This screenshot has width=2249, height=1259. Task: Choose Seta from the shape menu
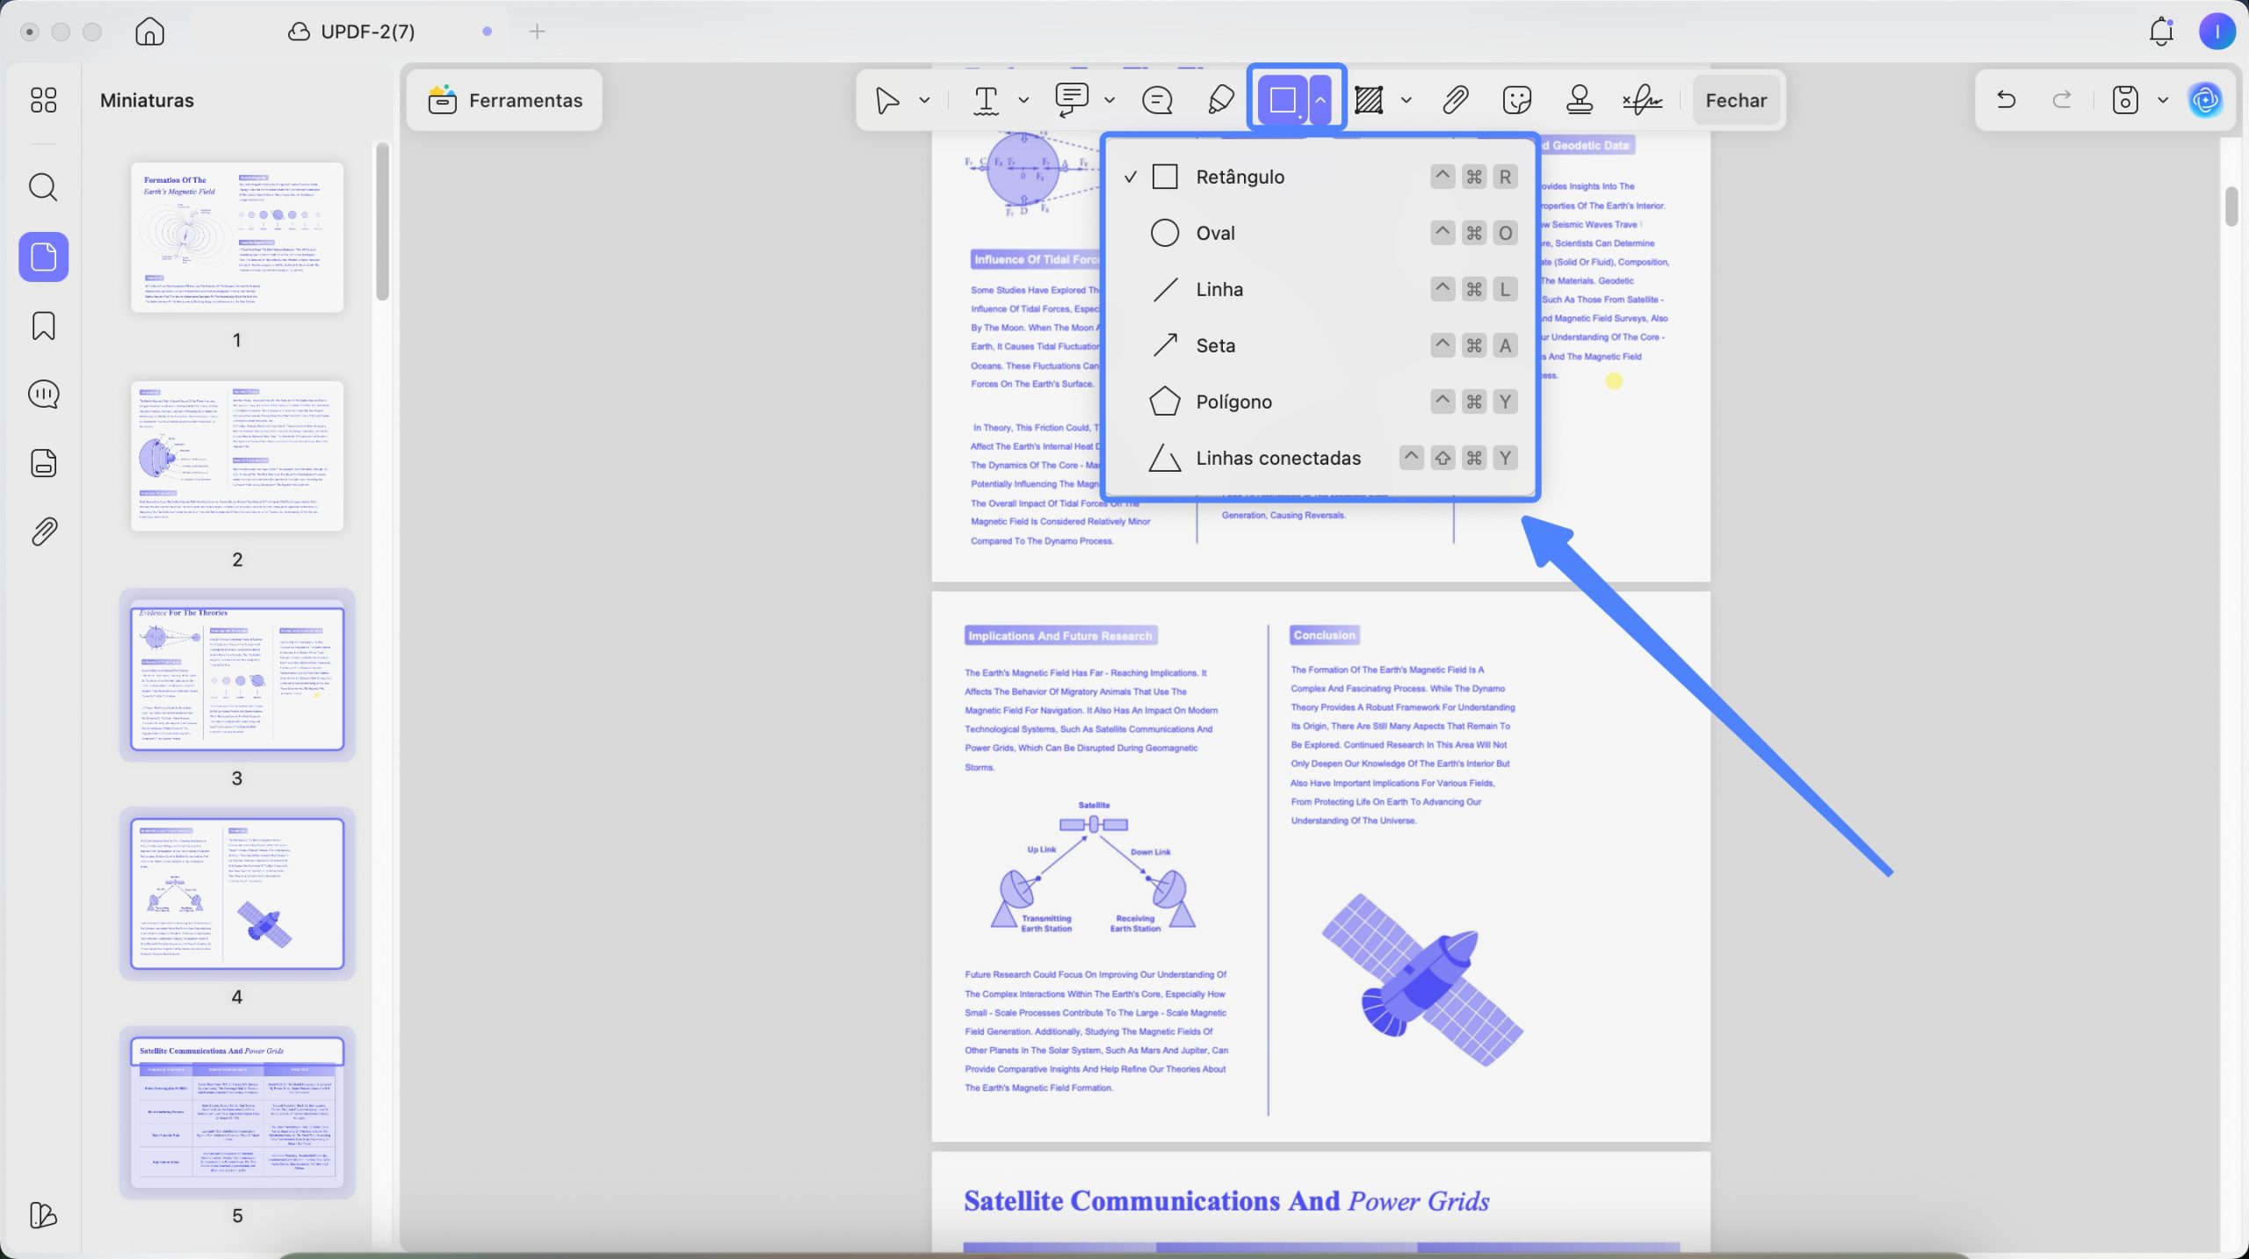pos(1320,345)
